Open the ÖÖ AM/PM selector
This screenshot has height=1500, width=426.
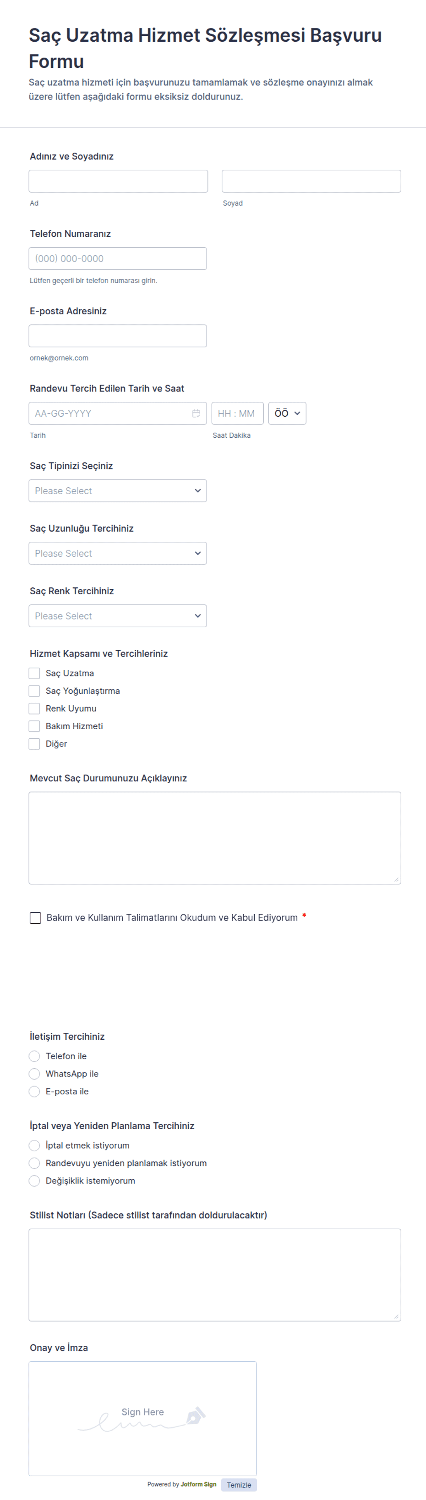tap(287, 413)
